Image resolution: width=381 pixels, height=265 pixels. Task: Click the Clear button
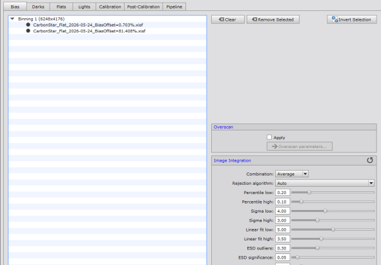(228, 19)
